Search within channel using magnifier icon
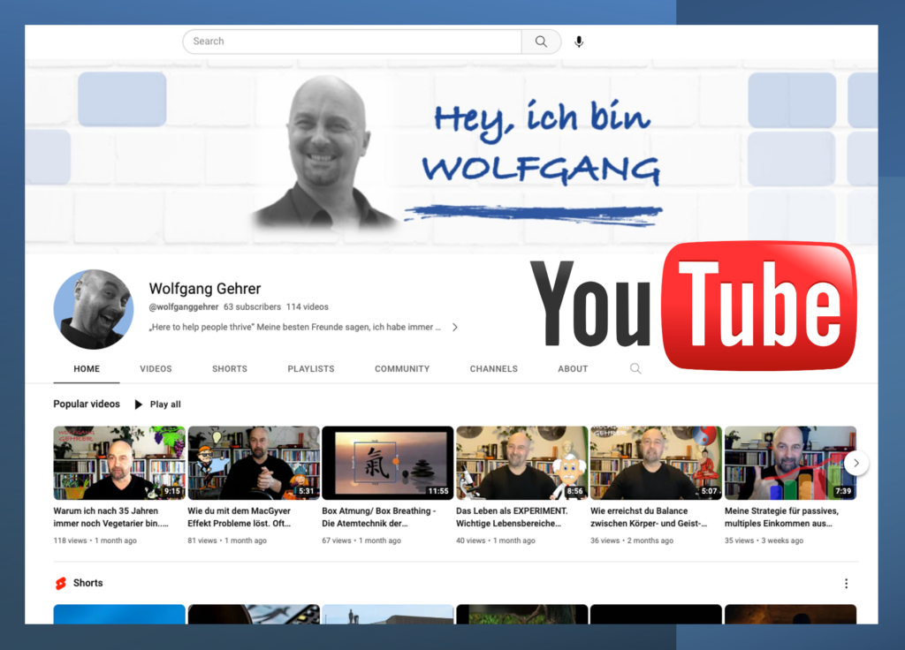Image resolution: width=905 pixels, height=650 pixels. (x=635, y=368)
